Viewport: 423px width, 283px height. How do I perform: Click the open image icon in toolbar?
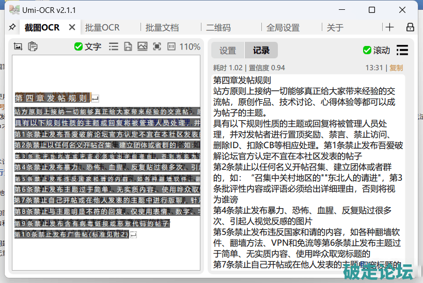[142, 46]
